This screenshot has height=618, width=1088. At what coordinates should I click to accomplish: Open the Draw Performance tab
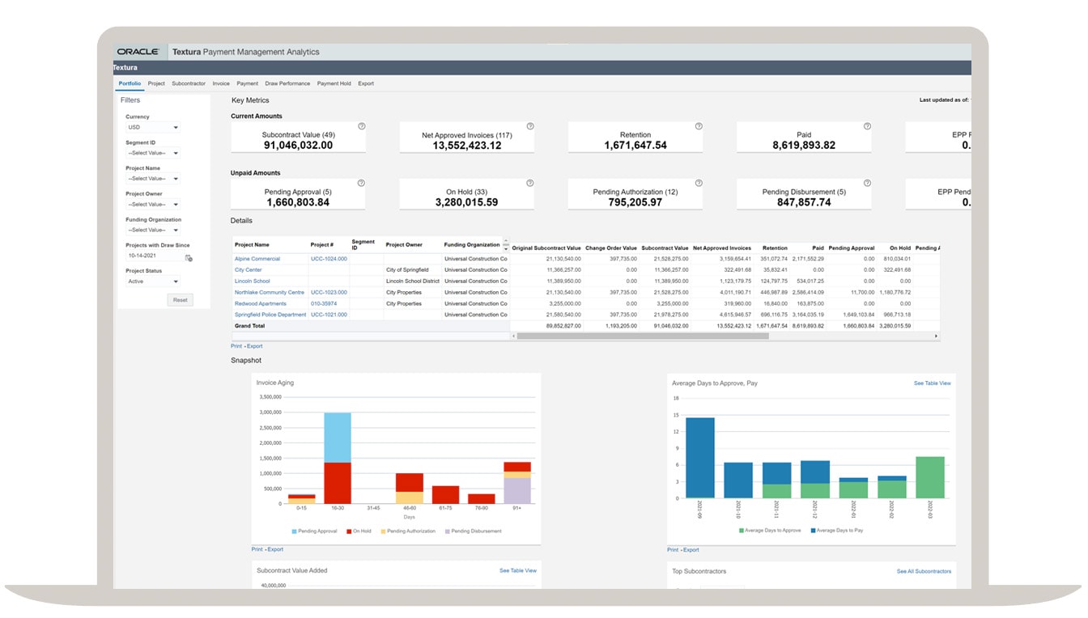click(287, 83)
